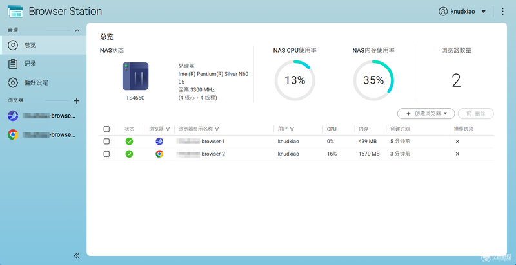Click the Browser Station app logo icon
Screen dimensions: 516x265
[x=15, y=11]
